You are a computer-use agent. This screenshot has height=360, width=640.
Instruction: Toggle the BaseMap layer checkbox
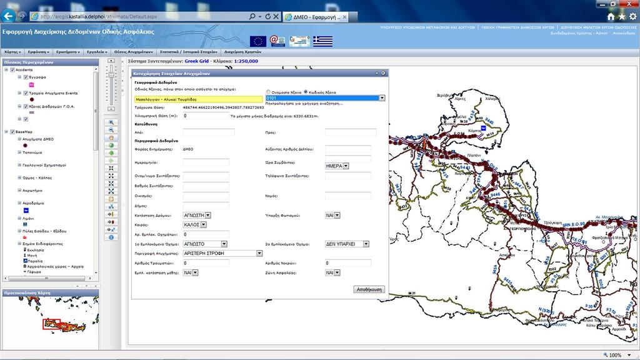12,132
